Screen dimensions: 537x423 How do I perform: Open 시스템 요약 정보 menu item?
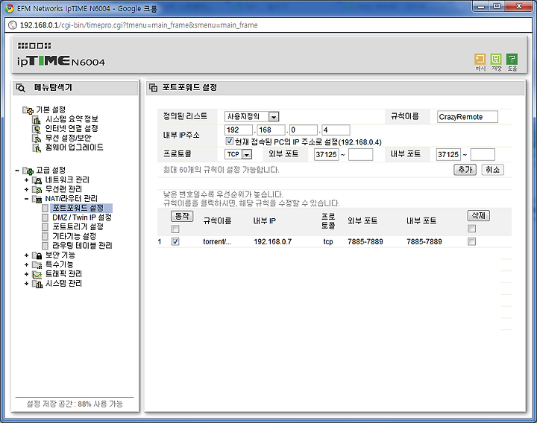pos(72,119)
